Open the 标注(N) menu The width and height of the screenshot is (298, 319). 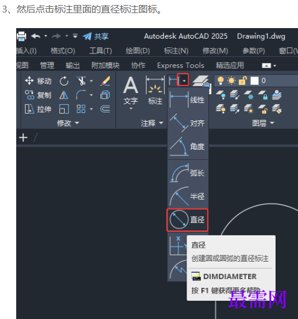click(176, 51)
